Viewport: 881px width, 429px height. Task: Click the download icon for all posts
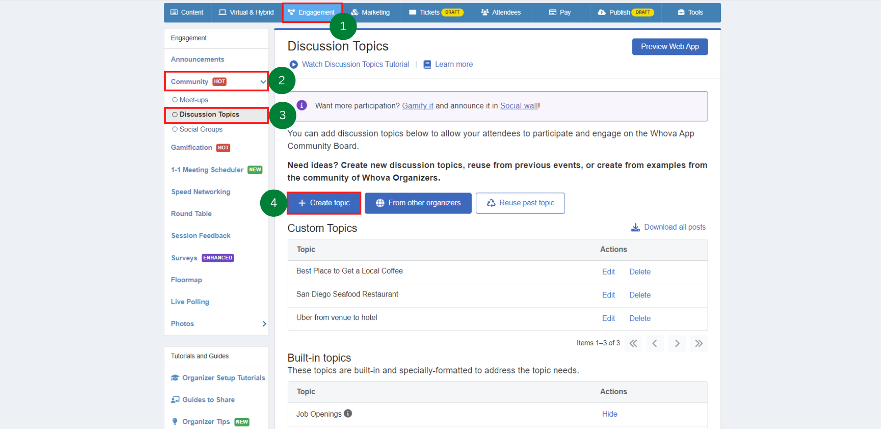(636, 227)
